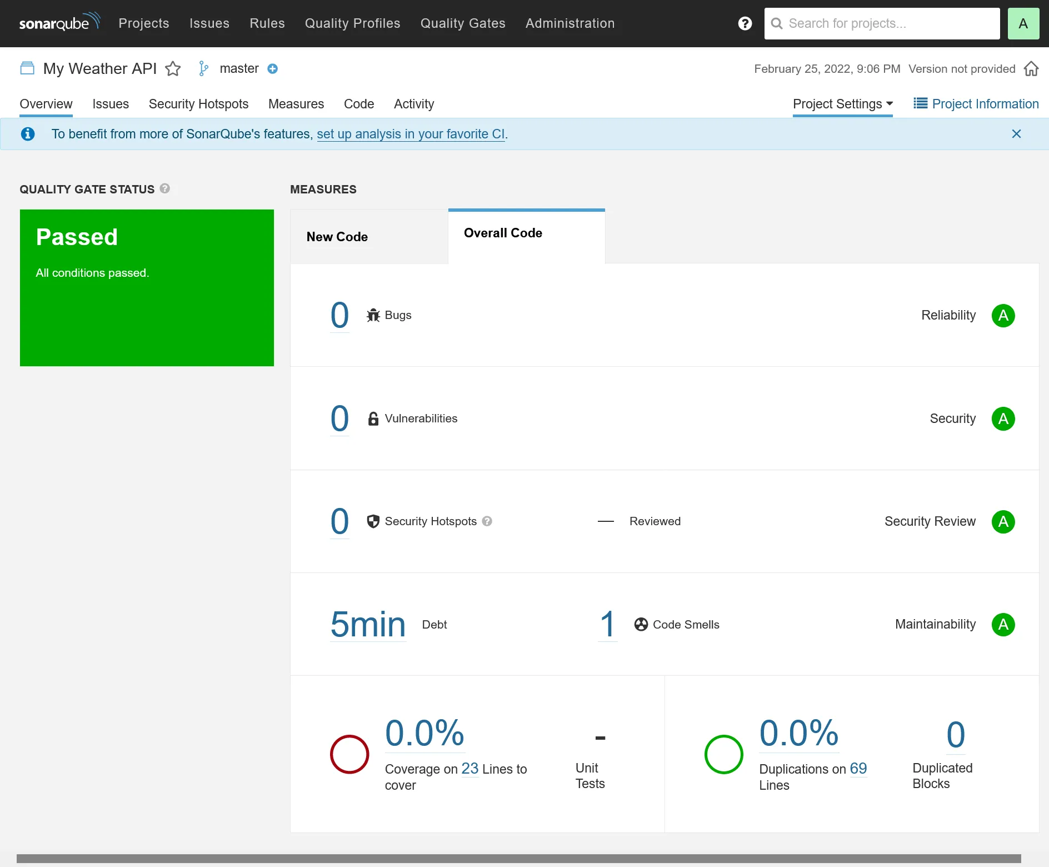
Task: Dismiss the CI setup notification banner
Action: (x=1017, y=133)
